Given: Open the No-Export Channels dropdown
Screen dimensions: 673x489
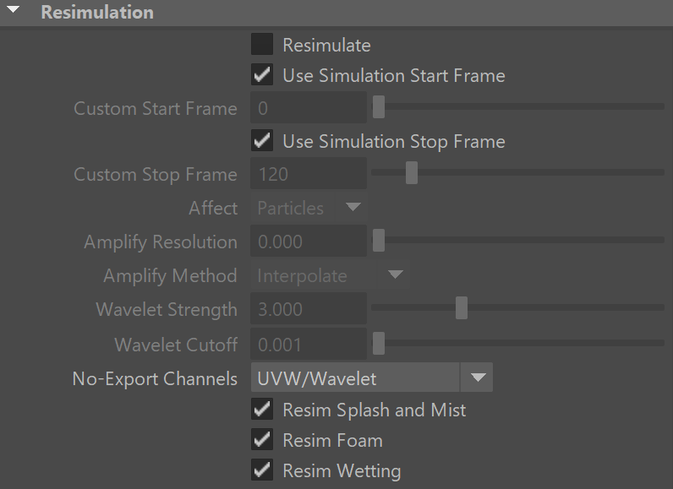Looking at the screenshot, I should (x=372, y=378).
